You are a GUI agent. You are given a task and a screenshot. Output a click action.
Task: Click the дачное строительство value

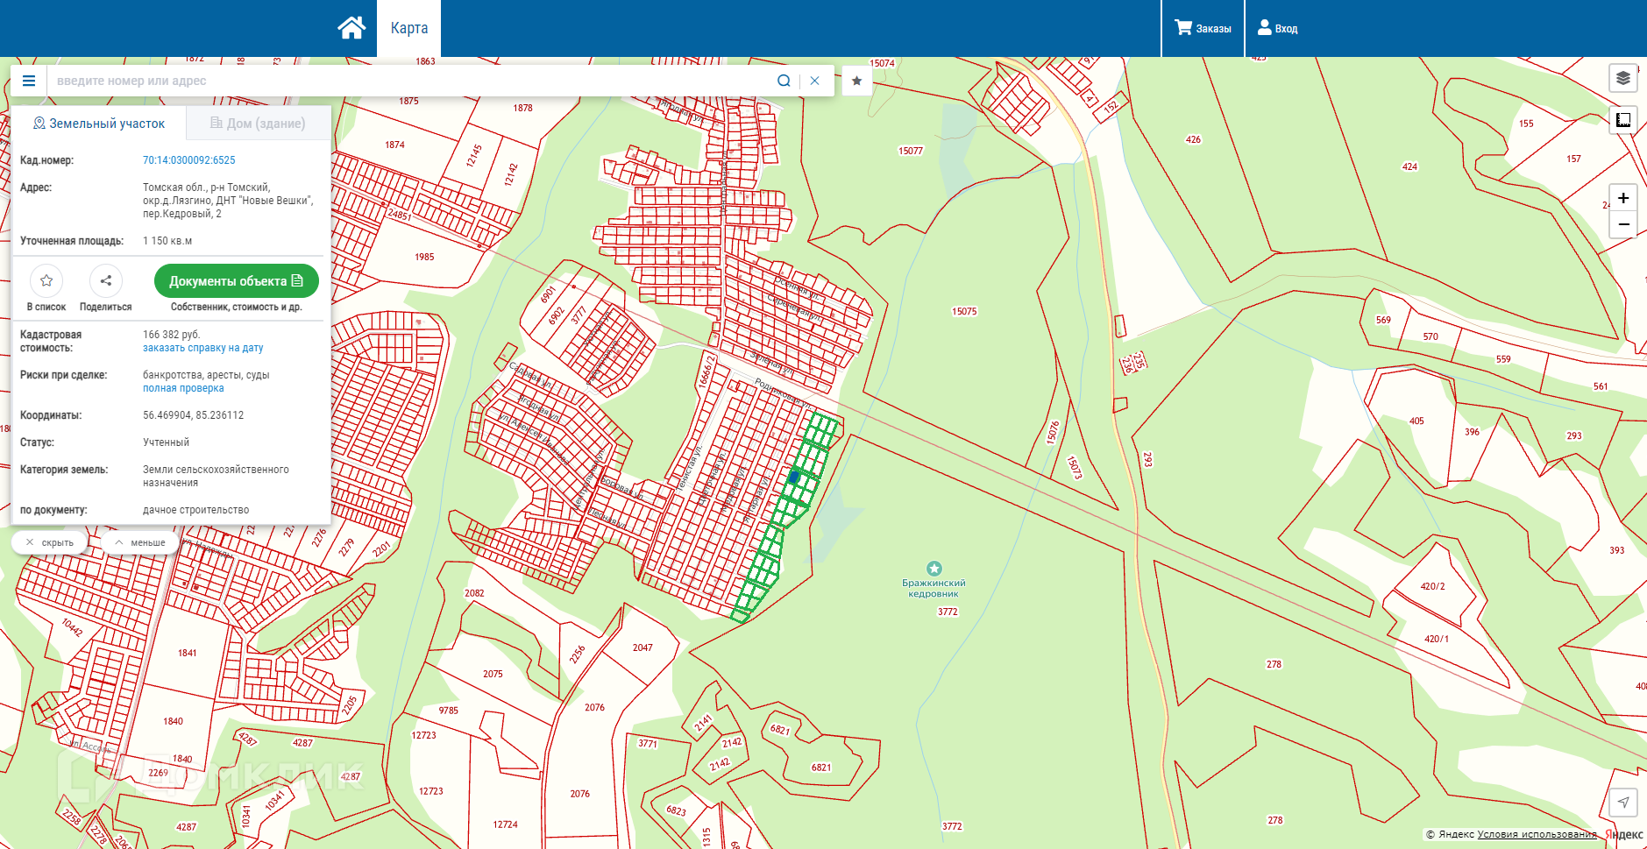pos(196,510)
